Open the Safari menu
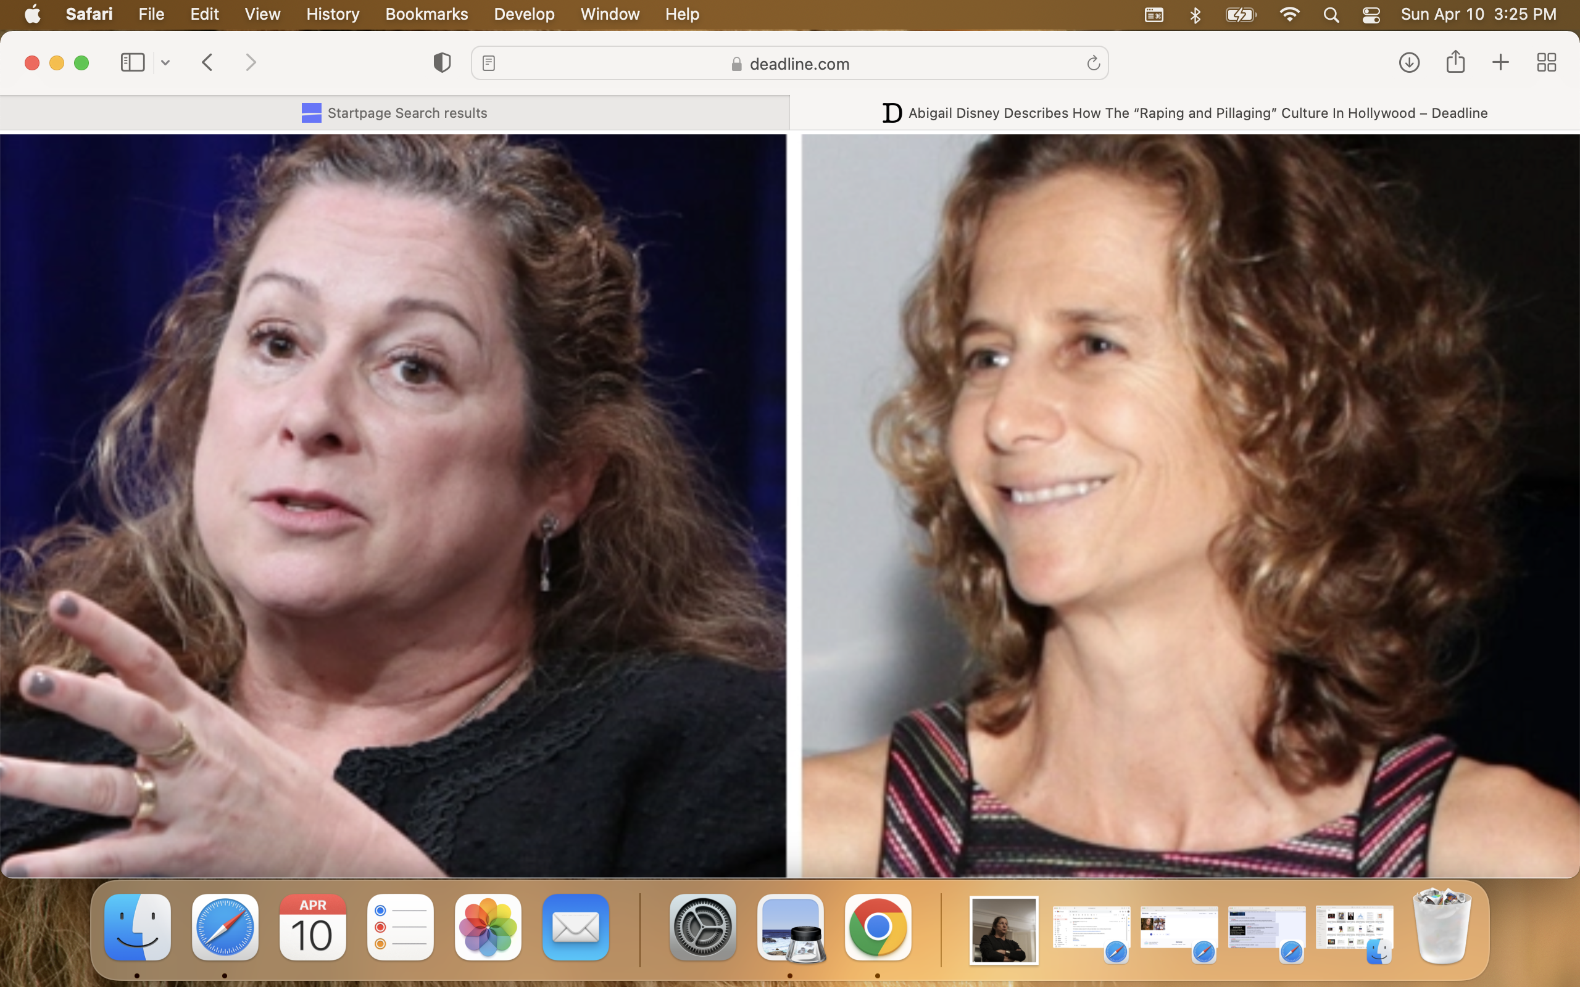This screenshot has height=987, width=1580. pyautogui.click(x=89, y=14)
